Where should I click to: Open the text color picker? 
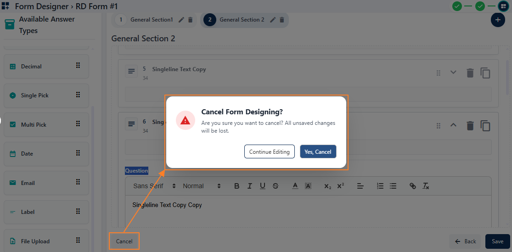tap(295, 186)
